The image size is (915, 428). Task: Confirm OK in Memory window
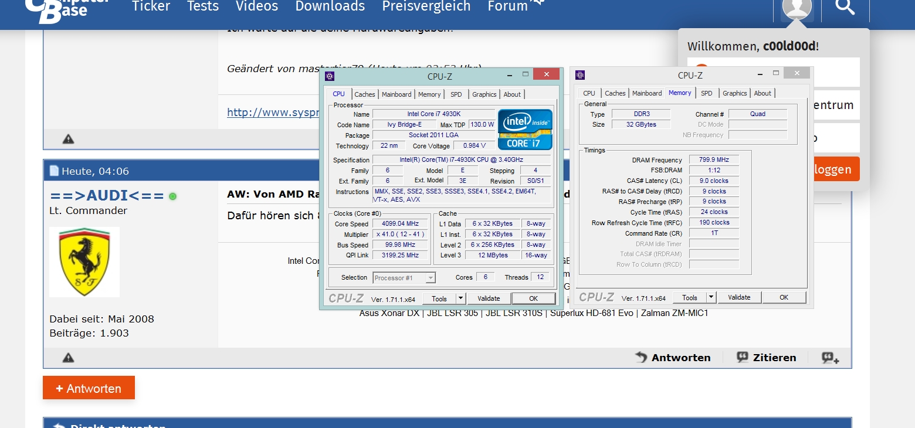click(784, 297)
